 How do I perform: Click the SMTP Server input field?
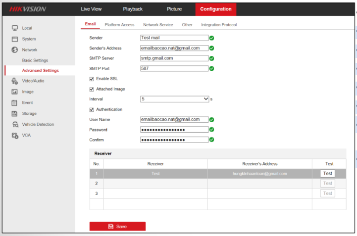tap(174, 58)
